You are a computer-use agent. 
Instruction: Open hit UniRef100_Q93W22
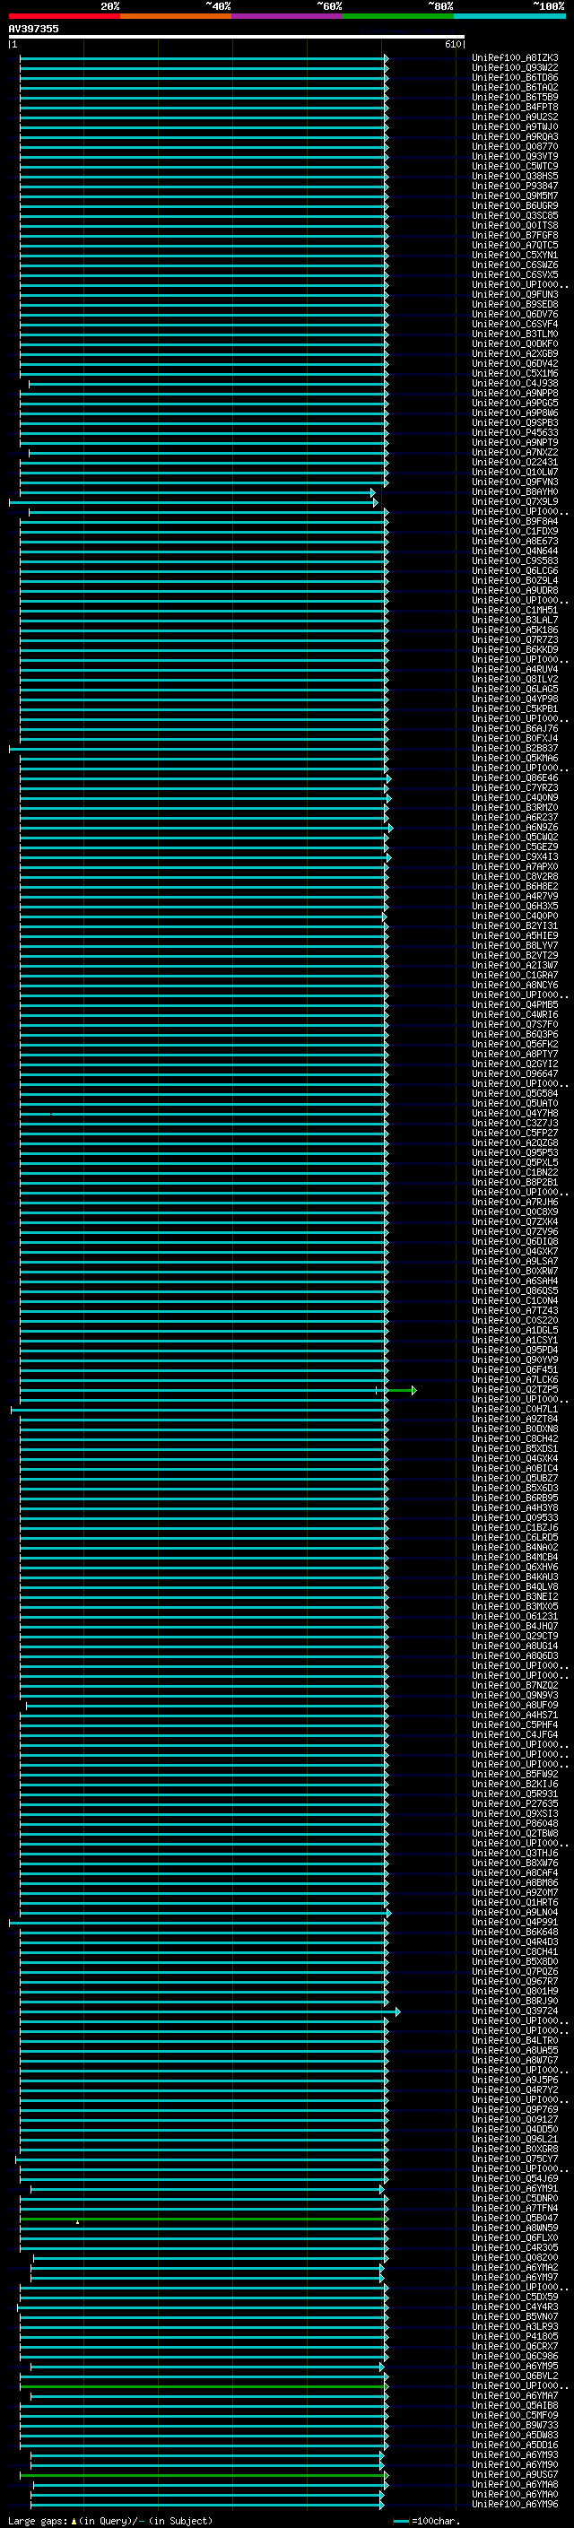(514, 68)
